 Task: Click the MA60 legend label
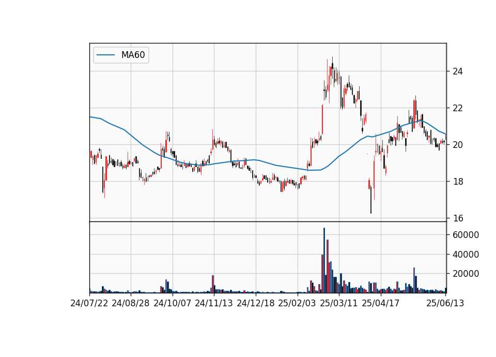click(x=133, y=55)
